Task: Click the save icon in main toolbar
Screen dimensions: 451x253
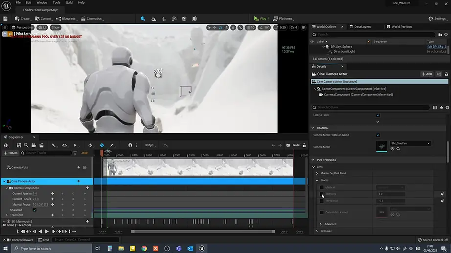Action: point(5,19)
